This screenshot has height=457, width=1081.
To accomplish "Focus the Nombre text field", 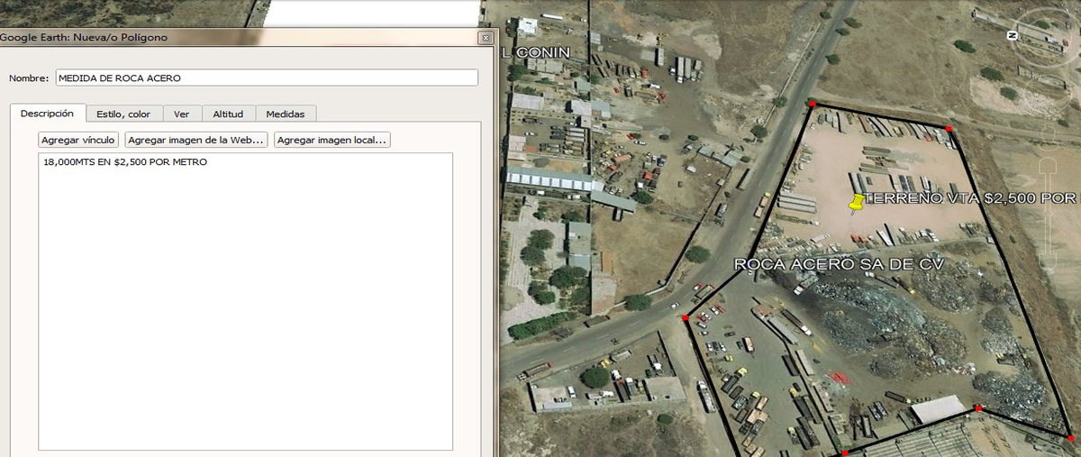I will click(267, 78).
